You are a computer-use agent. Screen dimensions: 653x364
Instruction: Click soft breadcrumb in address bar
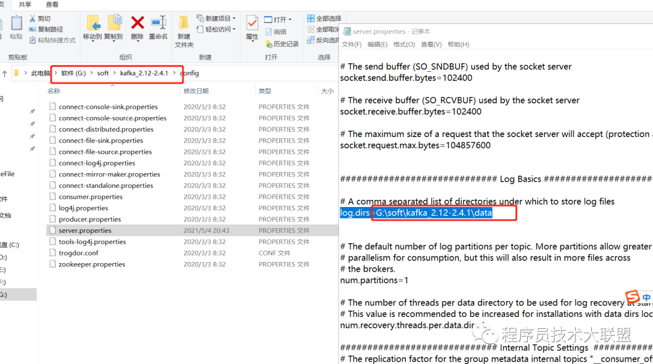tap(103, 73)
